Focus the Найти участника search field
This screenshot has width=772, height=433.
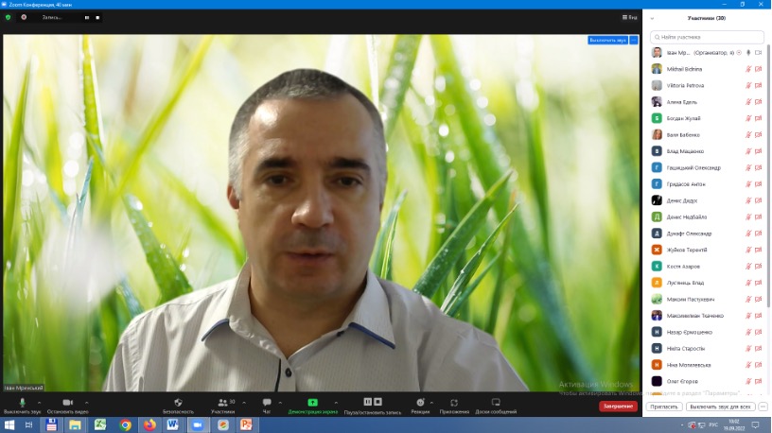tap(707, 37)
